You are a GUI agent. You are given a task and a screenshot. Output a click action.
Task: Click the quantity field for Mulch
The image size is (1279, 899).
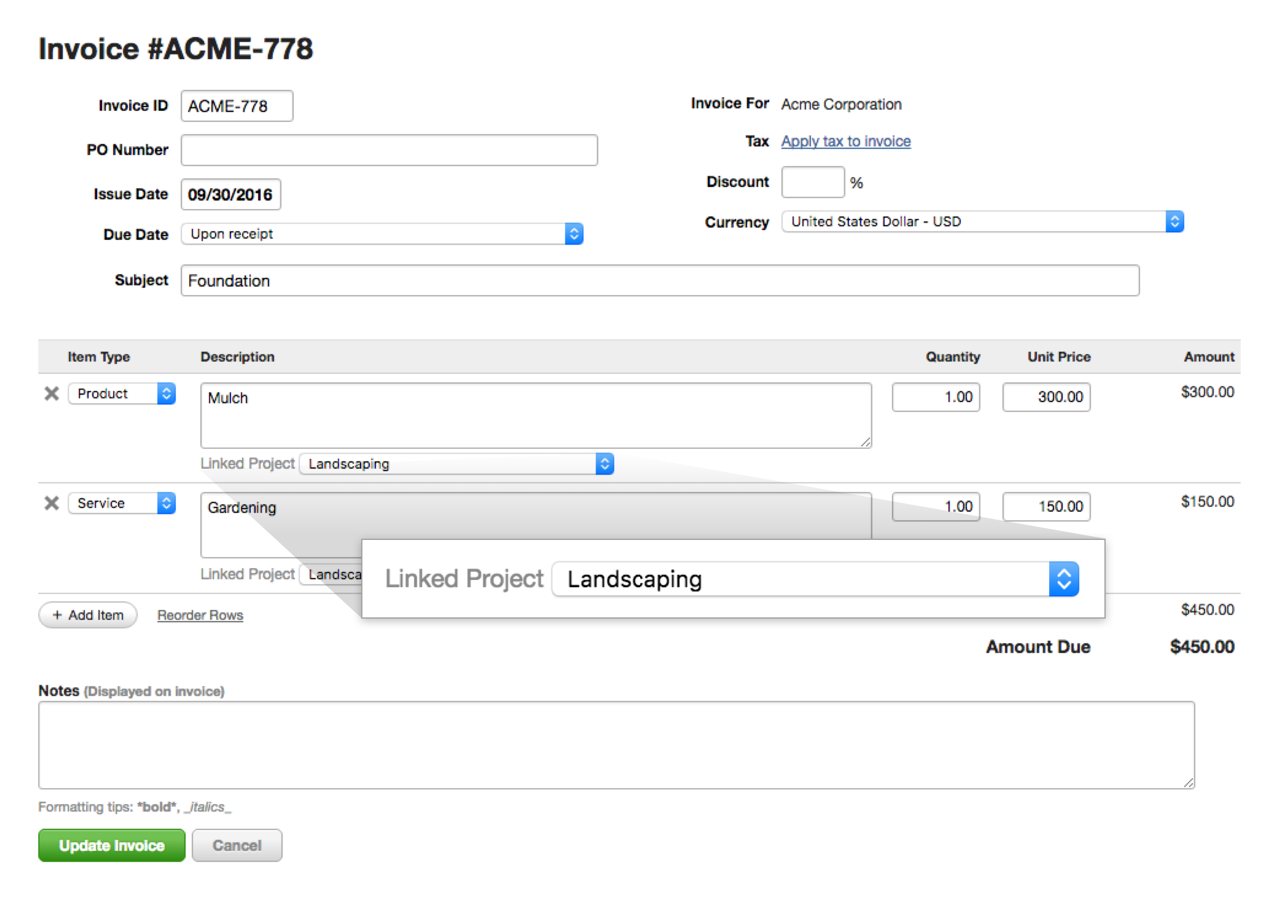(936, 397)
